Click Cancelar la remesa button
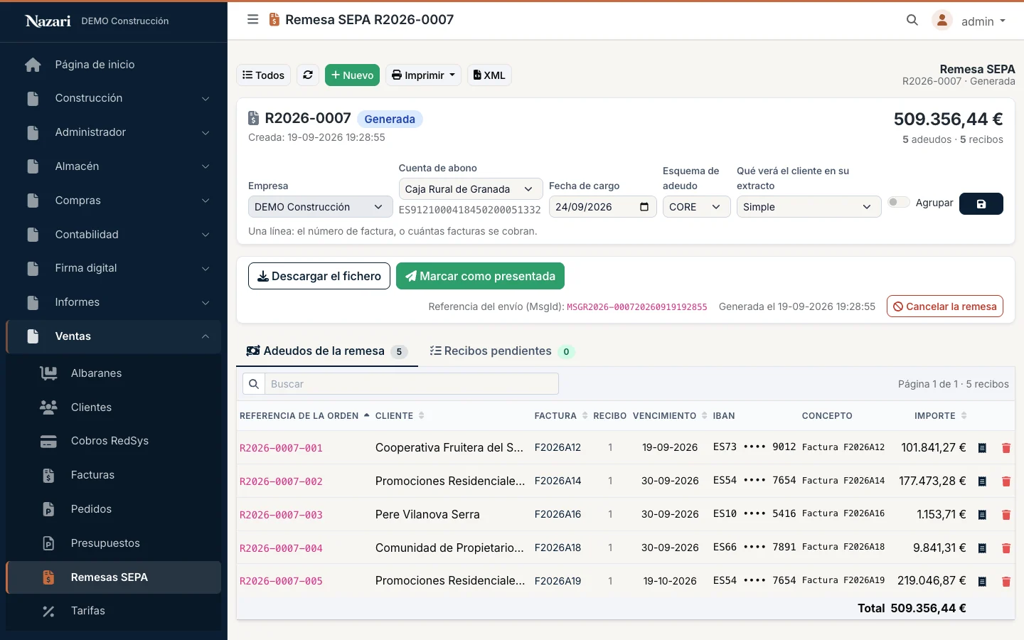Screen dimensions: 1024x640 click(944, 306)
